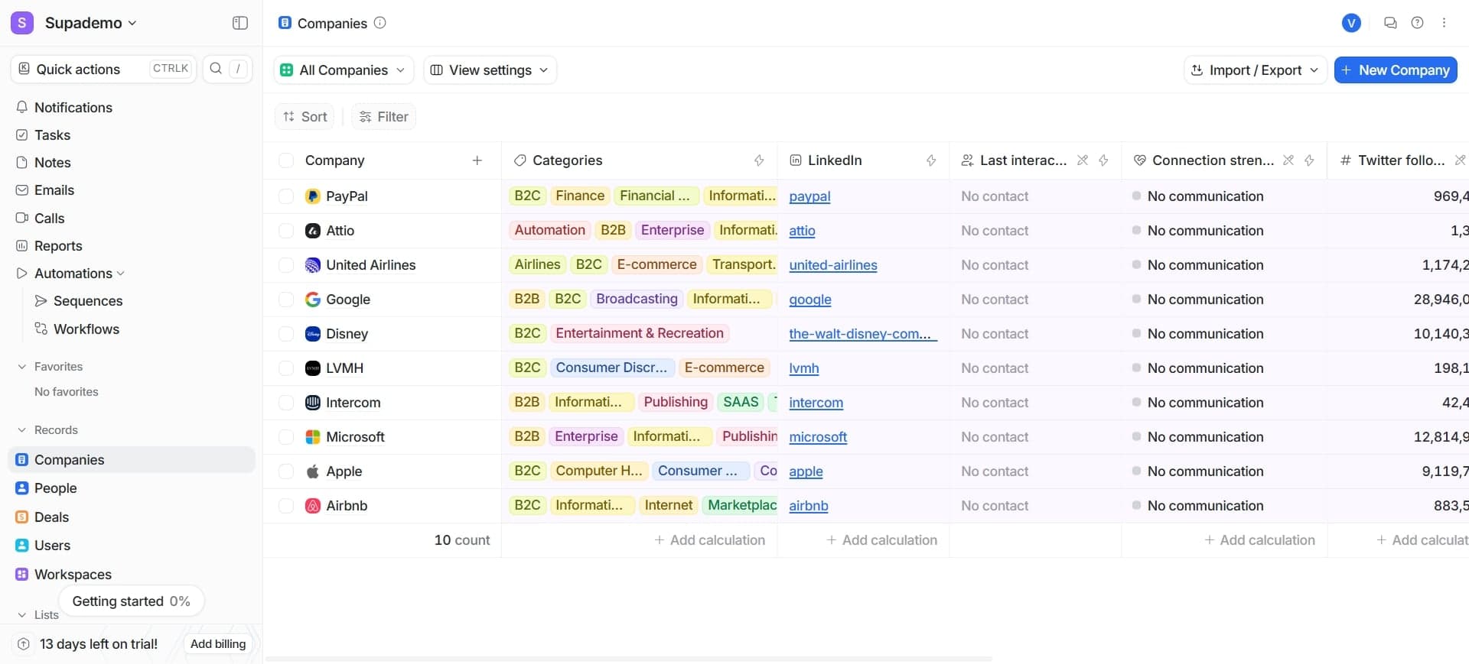Open the chat messages icon

[x=1390, y=23]
